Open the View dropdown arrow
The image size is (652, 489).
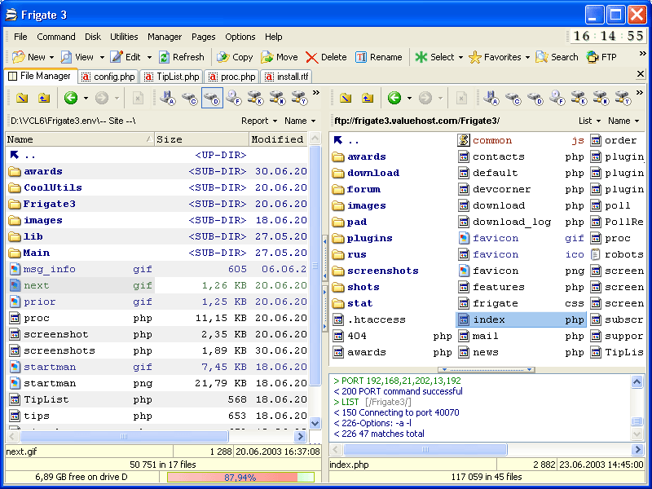coord(102,57)
